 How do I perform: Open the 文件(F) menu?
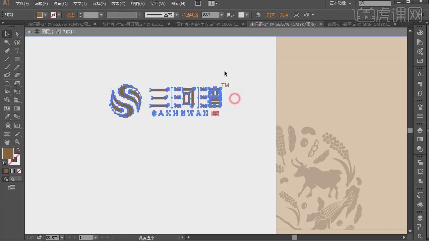coord(22,3)
